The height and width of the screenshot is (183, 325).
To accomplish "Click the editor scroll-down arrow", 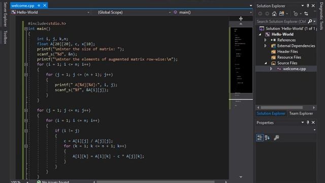I will pyautogui.click(x=241, y=177).
